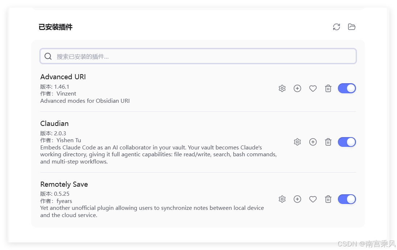Open Claudian settings gear
The width and height of the screenshot is (397, 250).
[x=297, y=142]
